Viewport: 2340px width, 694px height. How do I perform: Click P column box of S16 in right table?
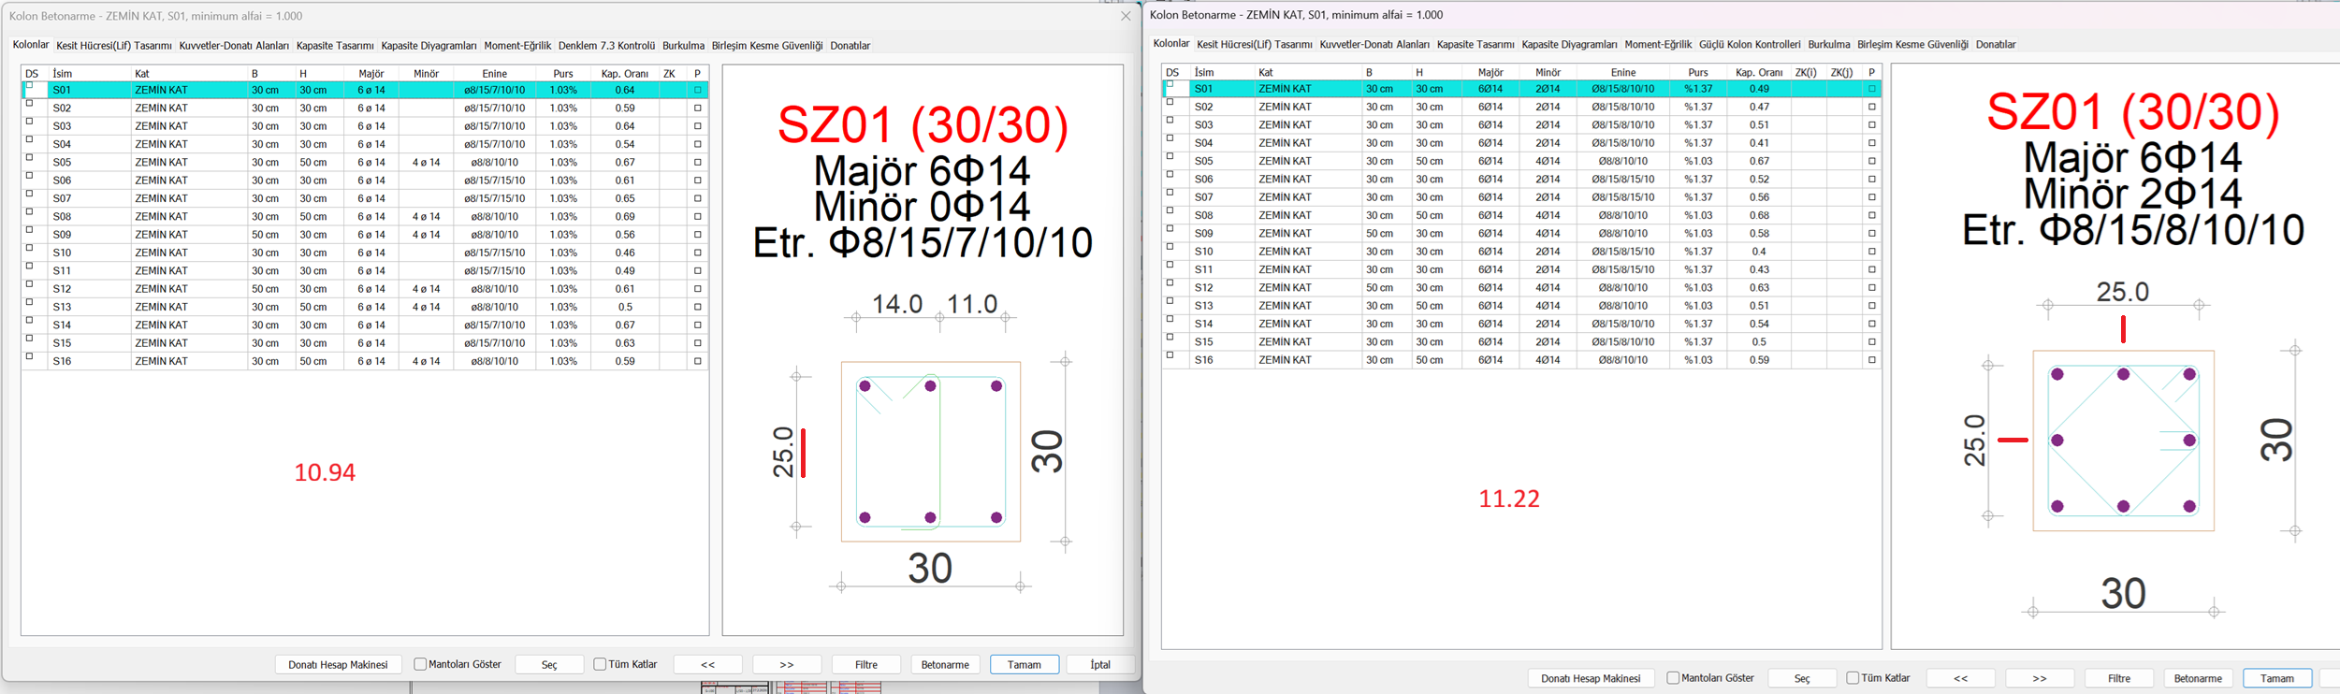pos(1871,360)
